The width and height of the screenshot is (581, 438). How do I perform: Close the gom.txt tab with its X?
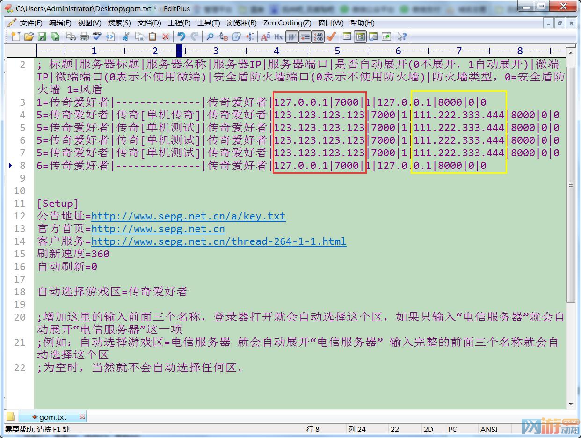tap(82, 416)
